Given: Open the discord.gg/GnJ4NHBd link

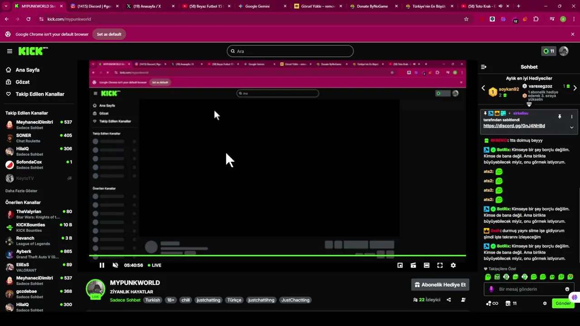Looking at the screenshot, I should pos(514,126).
